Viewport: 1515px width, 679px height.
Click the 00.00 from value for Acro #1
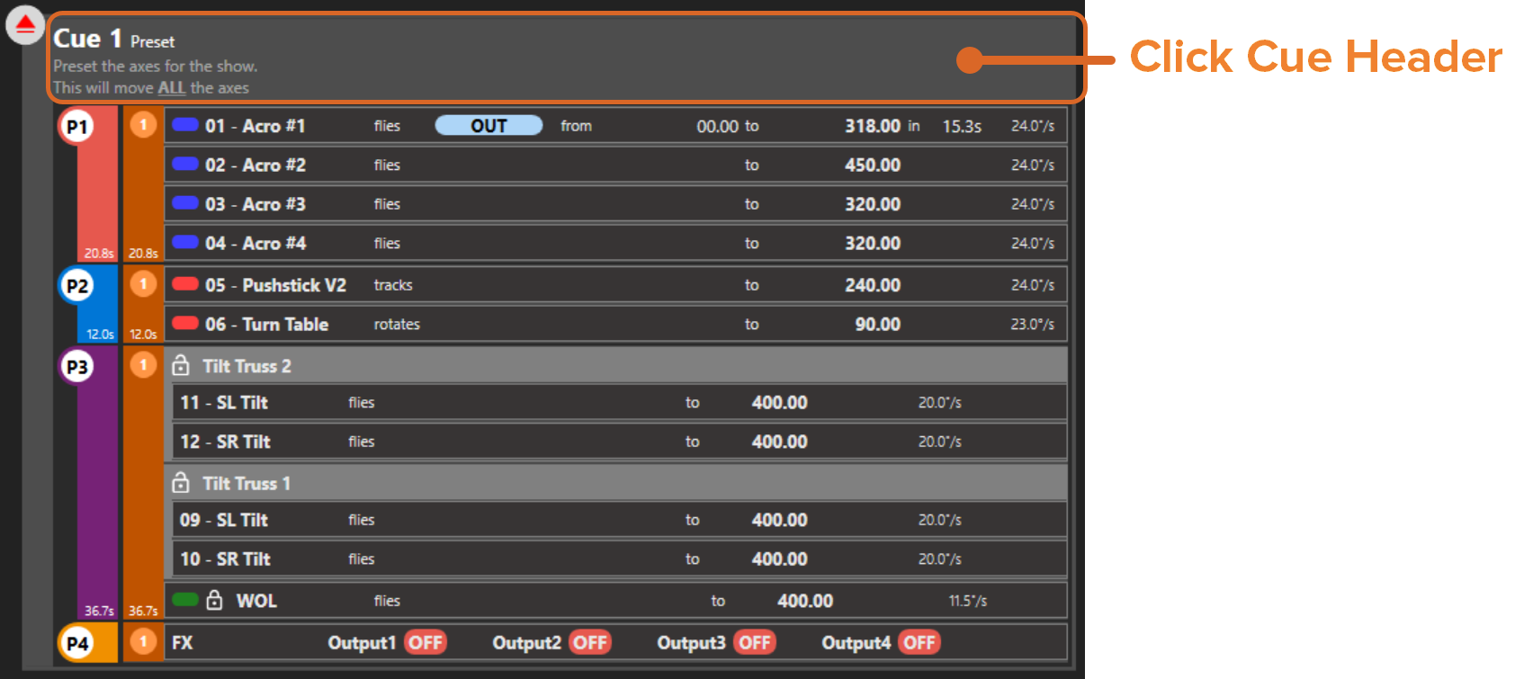pos(718,127)
